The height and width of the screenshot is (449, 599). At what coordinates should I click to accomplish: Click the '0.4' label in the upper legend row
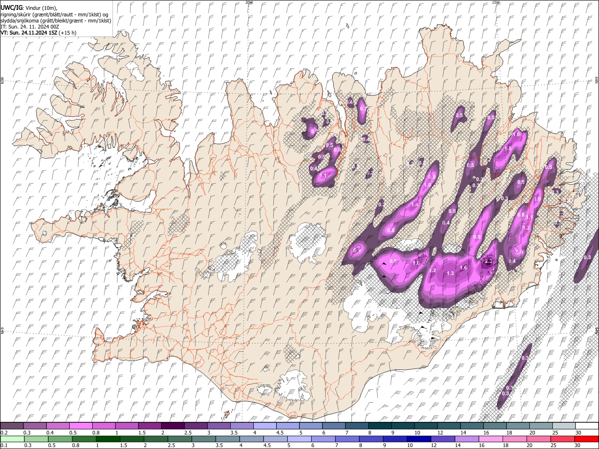pos(50,433)
